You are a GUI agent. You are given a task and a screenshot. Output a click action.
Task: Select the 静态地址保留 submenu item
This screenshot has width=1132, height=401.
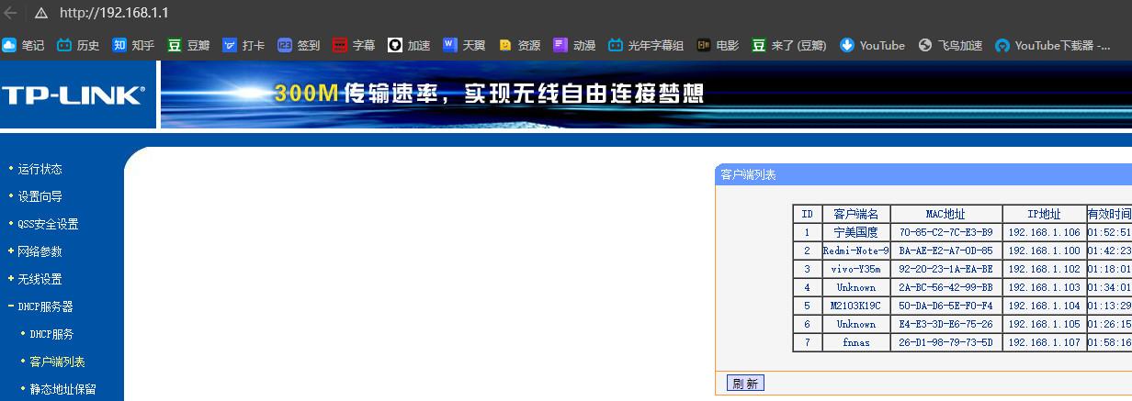(x=62, y=389)
